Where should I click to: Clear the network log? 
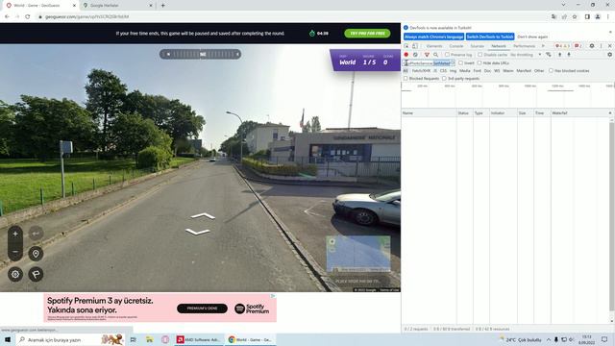click(415, 55)
